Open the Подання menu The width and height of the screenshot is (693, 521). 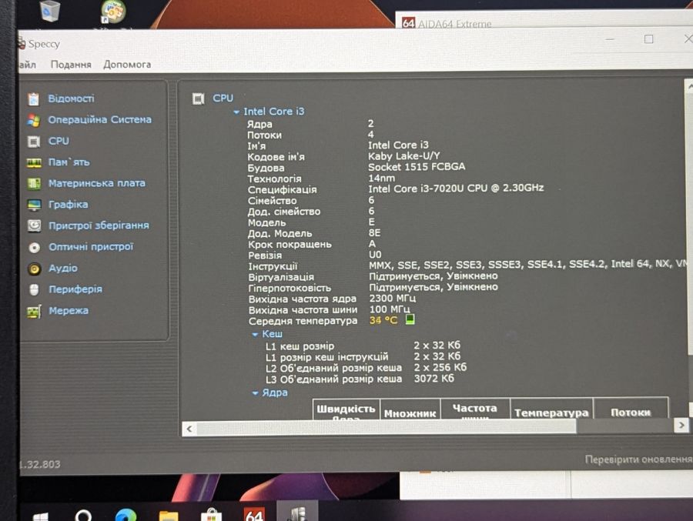pyautogui.click(x=71, y=65)
